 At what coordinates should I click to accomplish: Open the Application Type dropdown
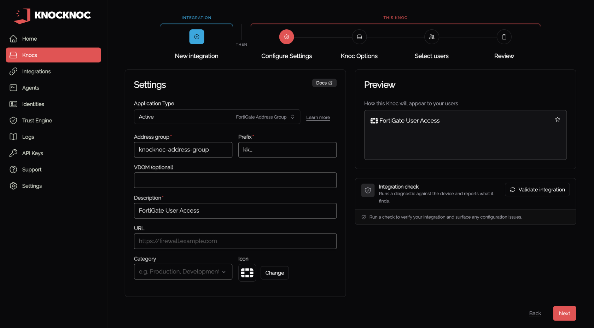[217, 117]
